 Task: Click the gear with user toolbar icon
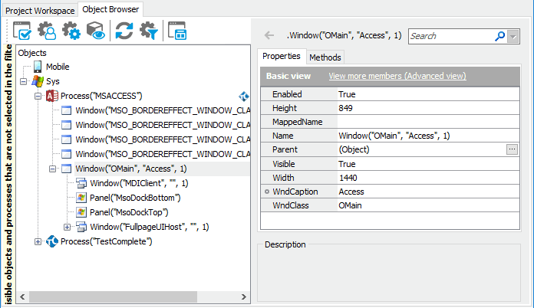click(x=48, y=31)
